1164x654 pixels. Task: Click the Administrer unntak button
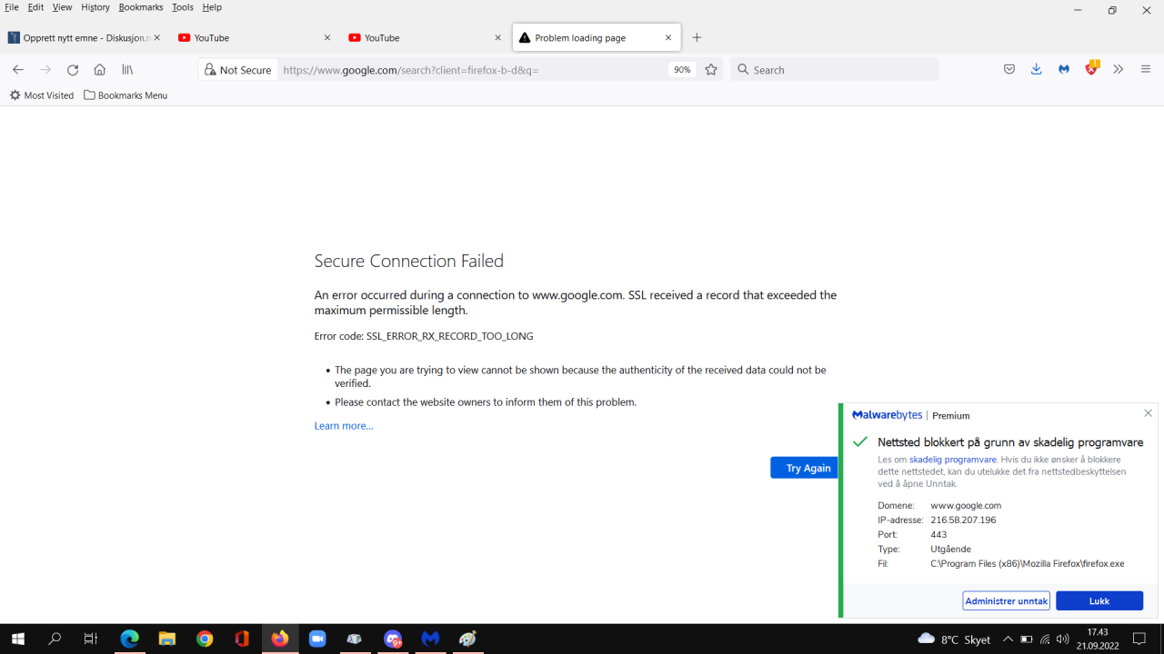click(1006, 601)
